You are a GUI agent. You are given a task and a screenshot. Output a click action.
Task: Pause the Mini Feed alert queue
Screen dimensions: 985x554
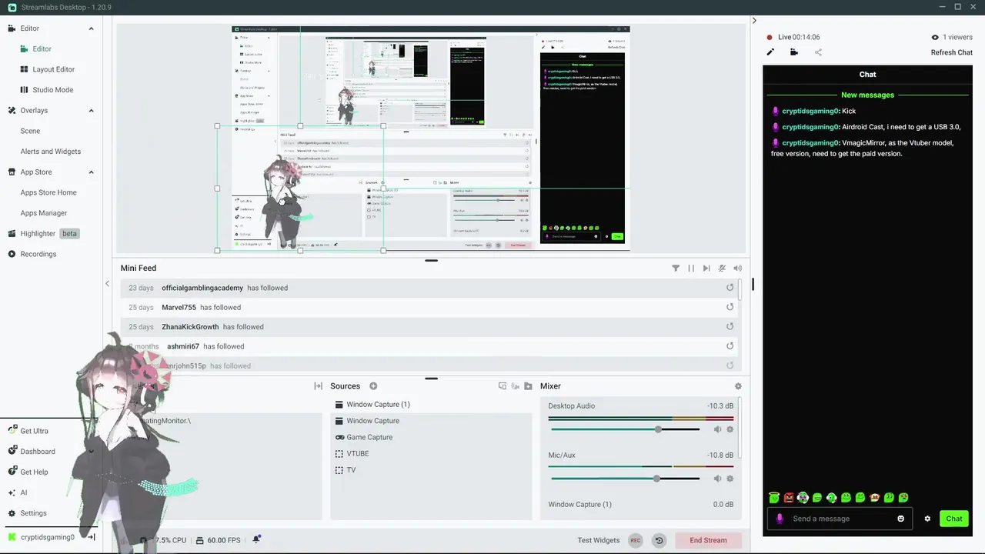[x=691, y=269]
